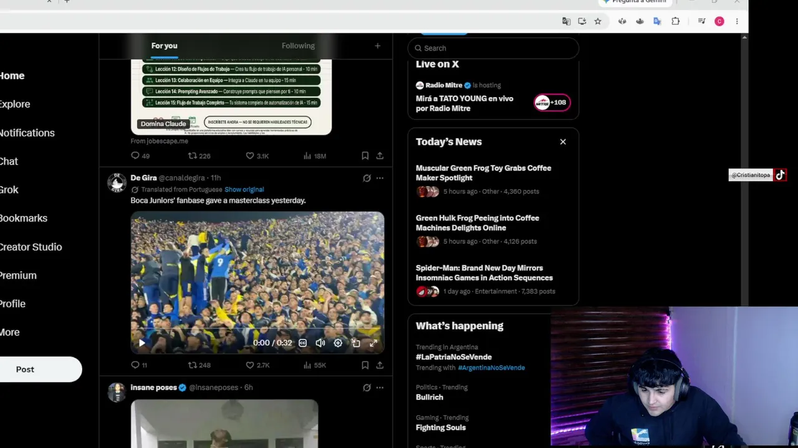This screenshot has height=448, width=798.
Task: Open Grok in the sidebar
Action: pyautogui.click(x=9, y=190)
